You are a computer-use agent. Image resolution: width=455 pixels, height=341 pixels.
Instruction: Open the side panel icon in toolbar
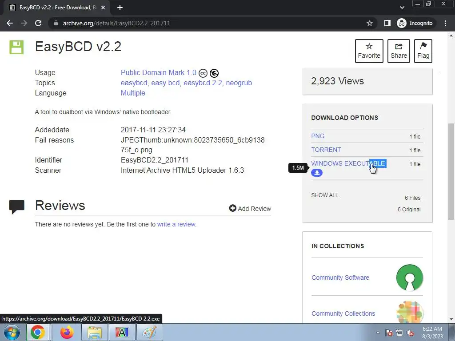(387, 23)
